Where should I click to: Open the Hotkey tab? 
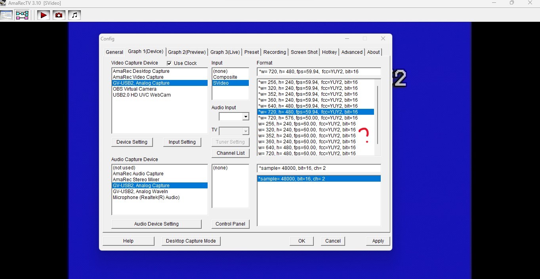(329, 52)
